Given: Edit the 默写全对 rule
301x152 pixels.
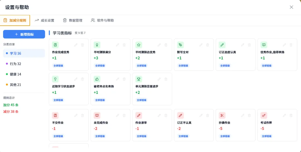Looking at the screenshot, I should pyautogui.click(x=201, y=45).
